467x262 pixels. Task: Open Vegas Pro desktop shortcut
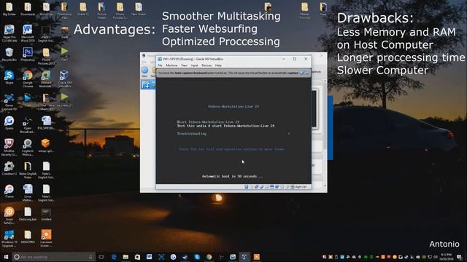point(9,33)
